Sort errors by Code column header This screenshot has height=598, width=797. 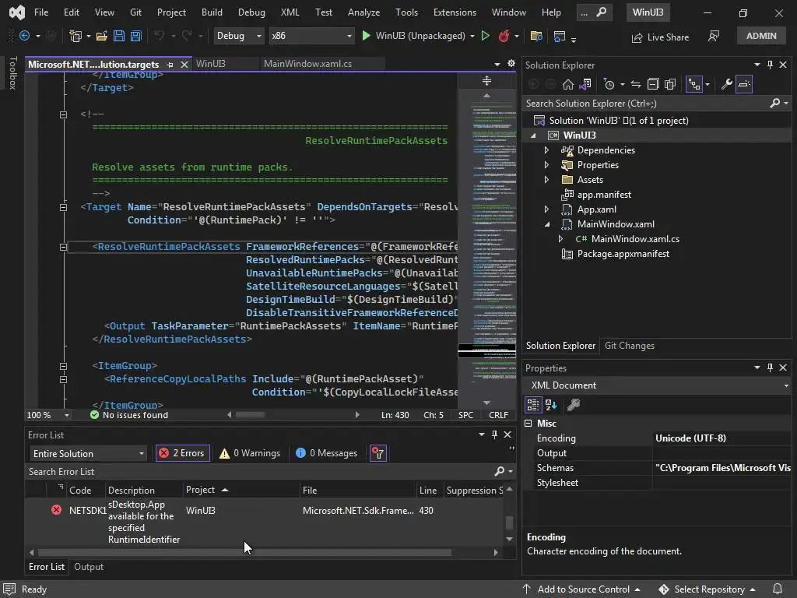click(x=80, y=491)
